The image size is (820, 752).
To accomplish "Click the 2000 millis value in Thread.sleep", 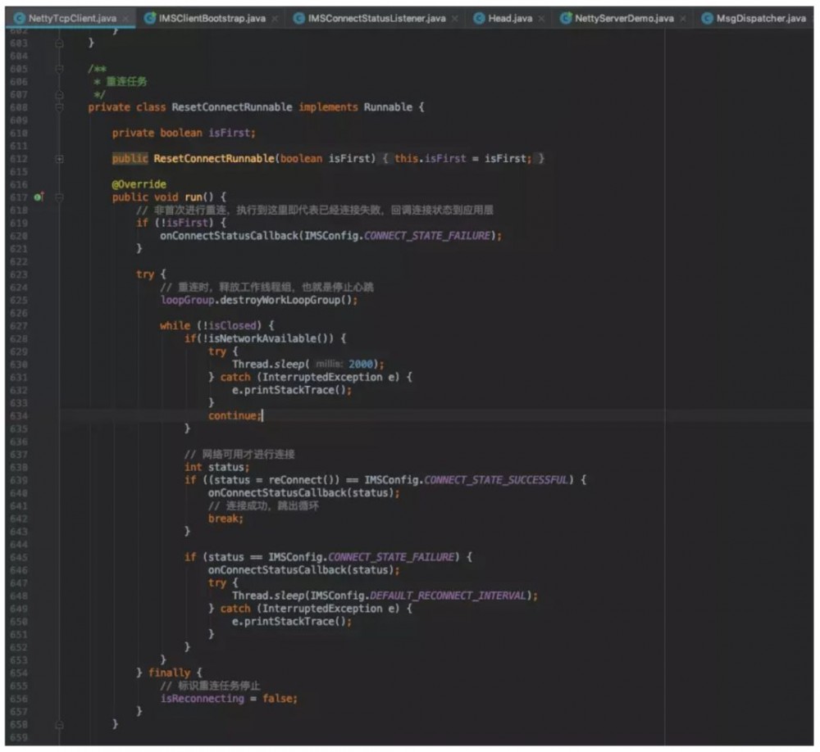I will (361, 365).
